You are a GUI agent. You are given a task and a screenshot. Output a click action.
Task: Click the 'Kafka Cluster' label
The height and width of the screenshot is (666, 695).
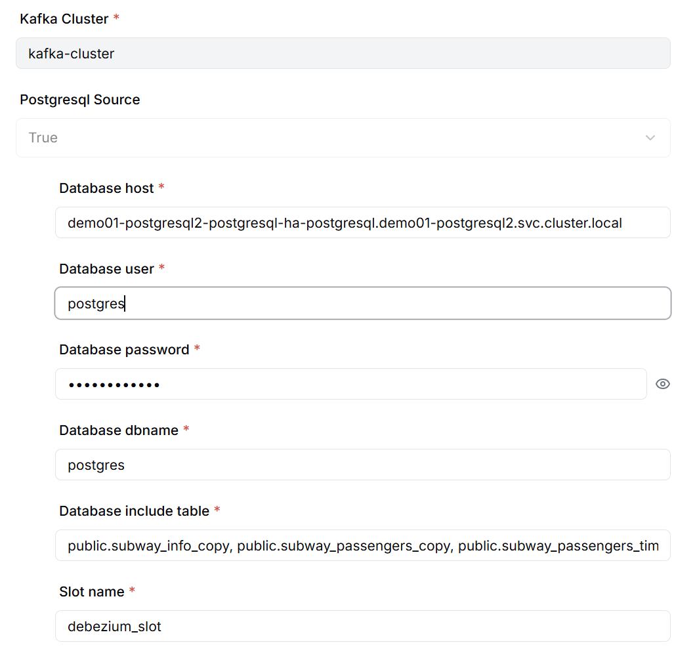[64, 19]
